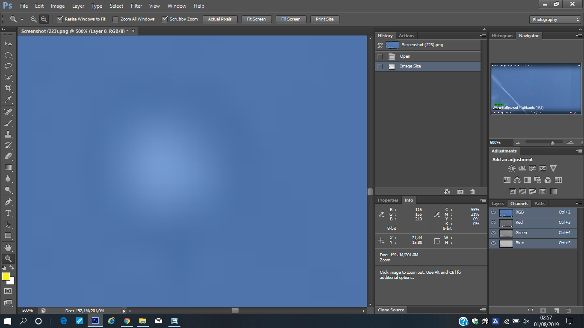Switch to the Layers tab

pos(498,204)
